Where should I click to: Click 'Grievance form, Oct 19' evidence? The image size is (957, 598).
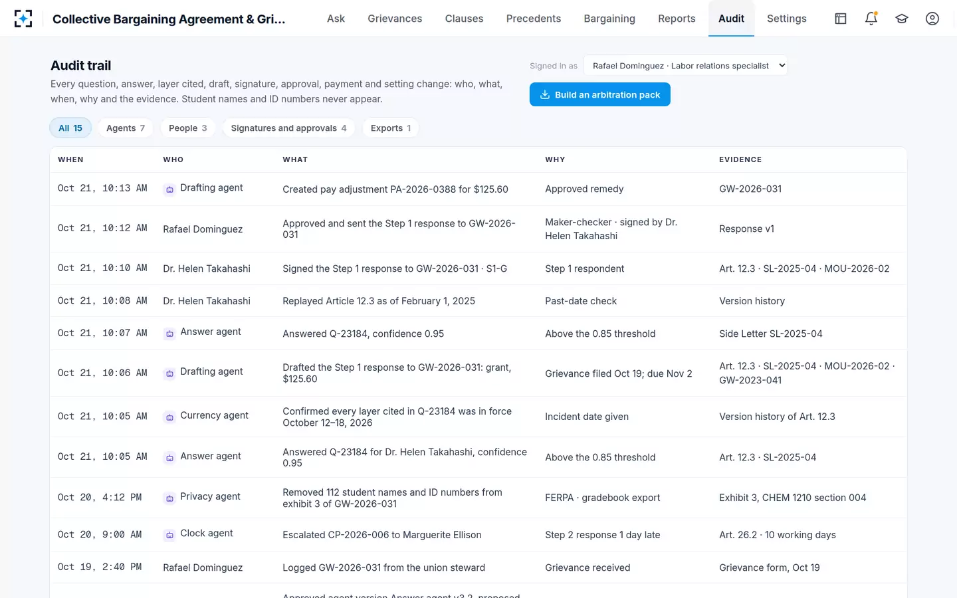point(770,567)
